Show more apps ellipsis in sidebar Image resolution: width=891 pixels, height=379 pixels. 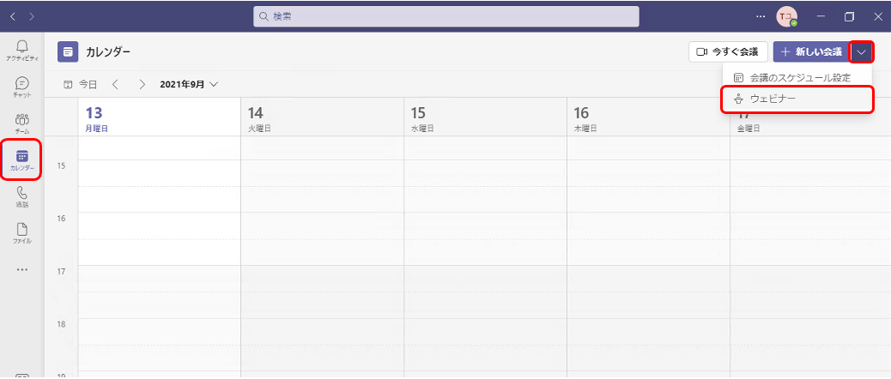coord(22,269)
